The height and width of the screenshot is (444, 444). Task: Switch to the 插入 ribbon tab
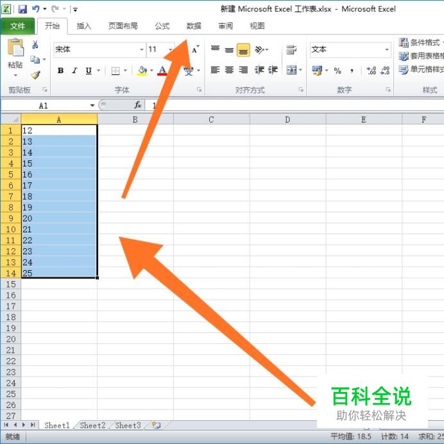(84, 26)
